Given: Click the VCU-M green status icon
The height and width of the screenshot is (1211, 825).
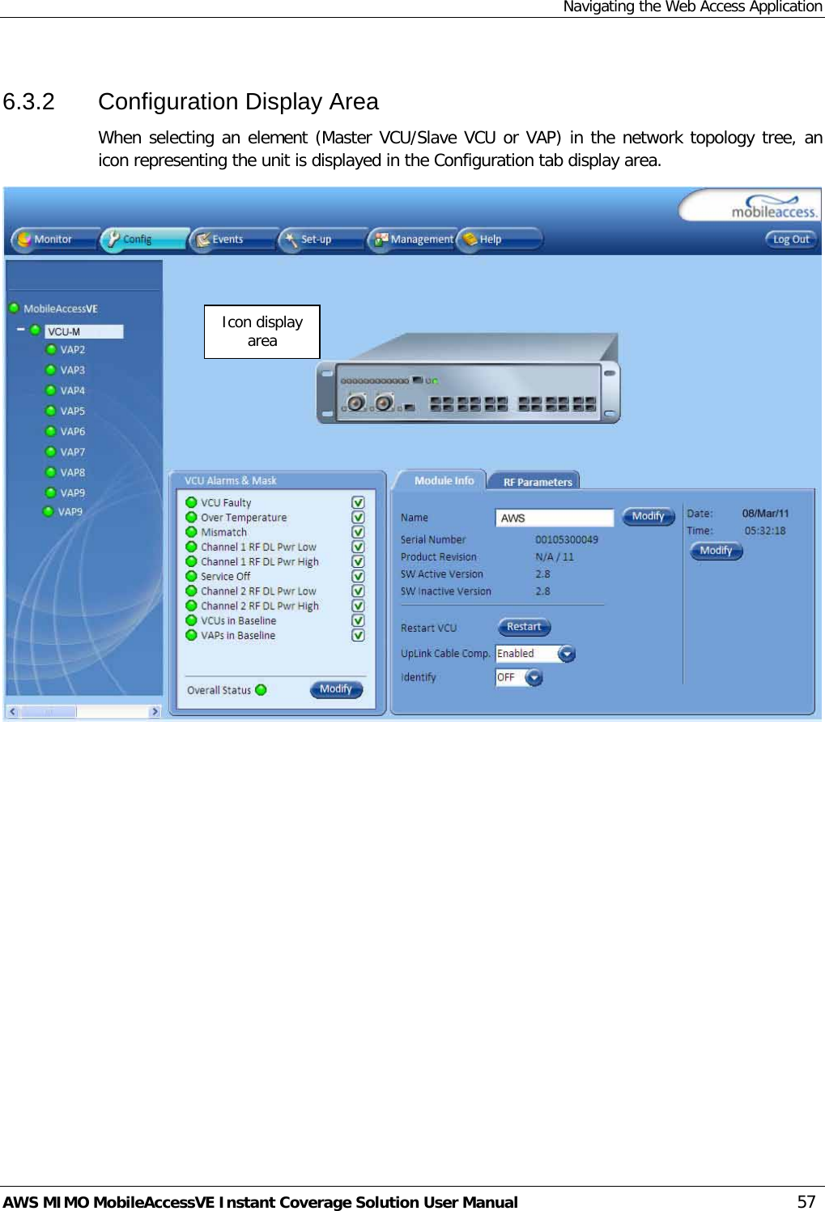Looking at the screenshot, I should point(35,330).
